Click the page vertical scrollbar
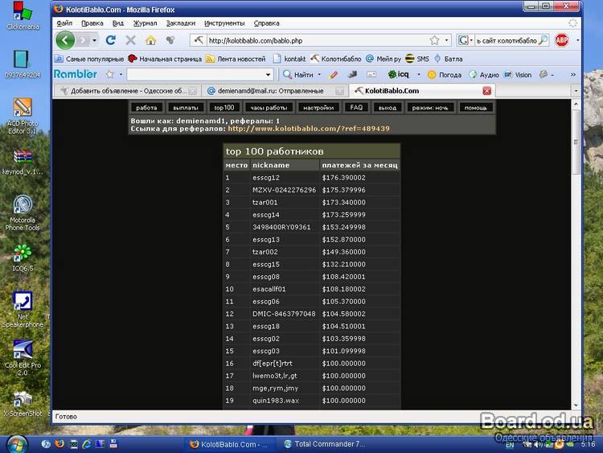 point(575,241)
